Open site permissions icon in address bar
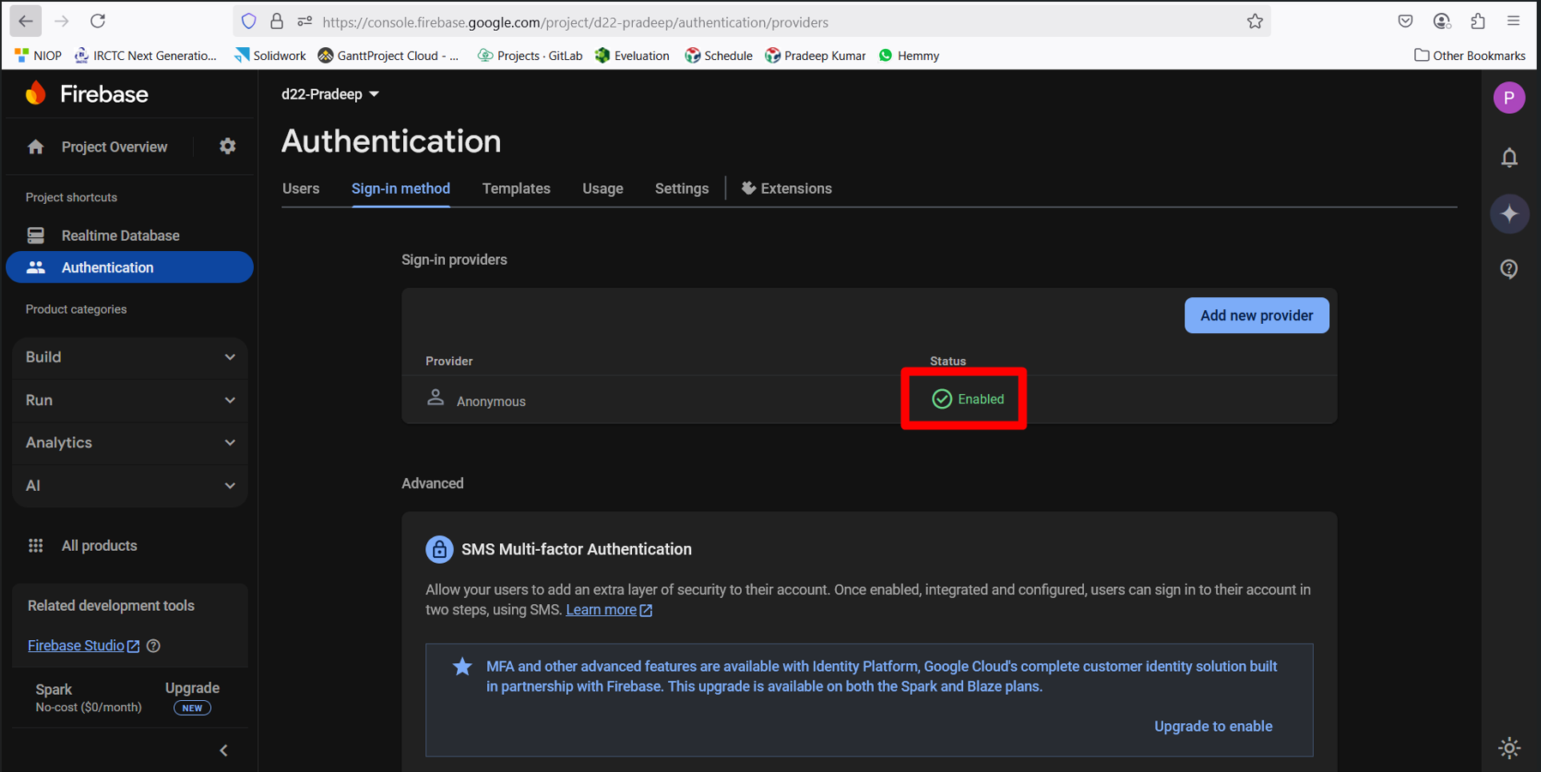This screenshot has height=772, width=1541. click(x=304, y=21)
